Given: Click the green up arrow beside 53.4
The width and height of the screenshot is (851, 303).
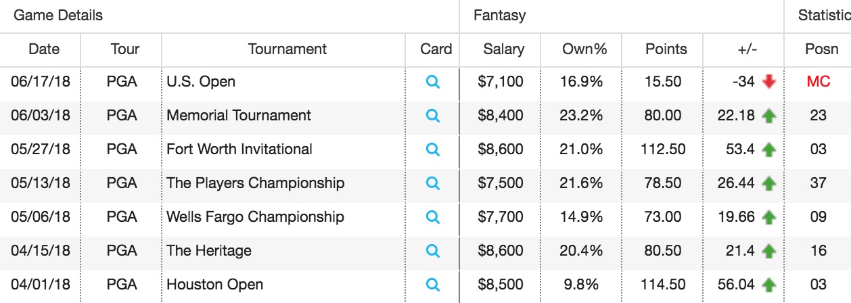Looking at the screenshot, I should tap(768, 149).
